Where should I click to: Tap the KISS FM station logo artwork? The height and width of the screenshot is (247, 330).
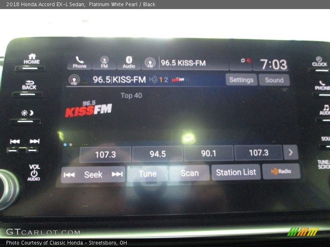click(88, 109)
